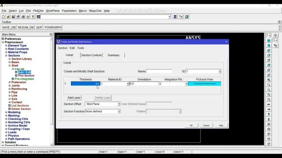Image resolution: width=282 pixels, height=158 pixels.
Task: Click the Add Layer button
Action: [x=74, y=97]
